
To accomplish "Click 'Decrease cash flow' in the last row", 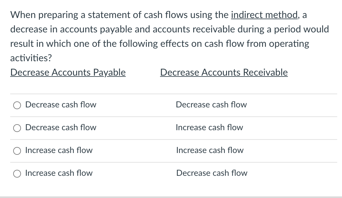I will coord(212,173).
